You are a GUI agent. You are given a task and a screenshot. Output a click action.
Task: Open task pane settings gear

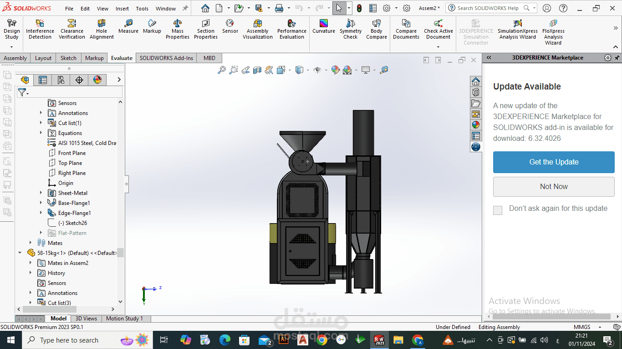click(x=607, y=58)
